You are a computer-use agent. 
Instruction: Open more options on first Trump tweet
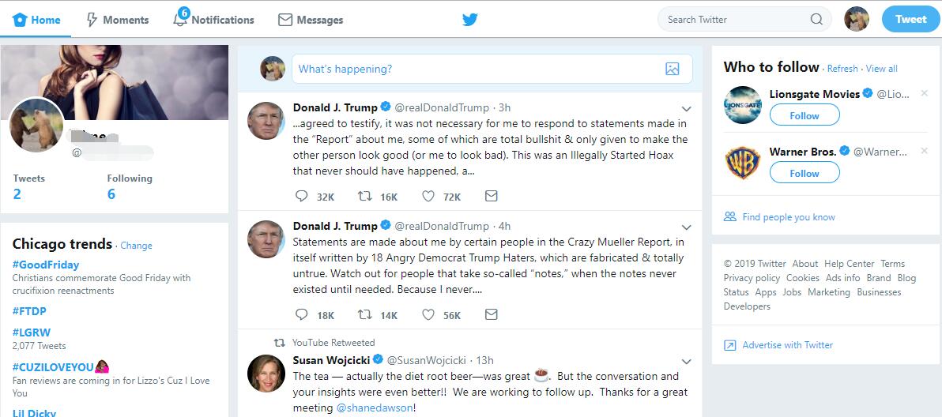click(686, 108)
